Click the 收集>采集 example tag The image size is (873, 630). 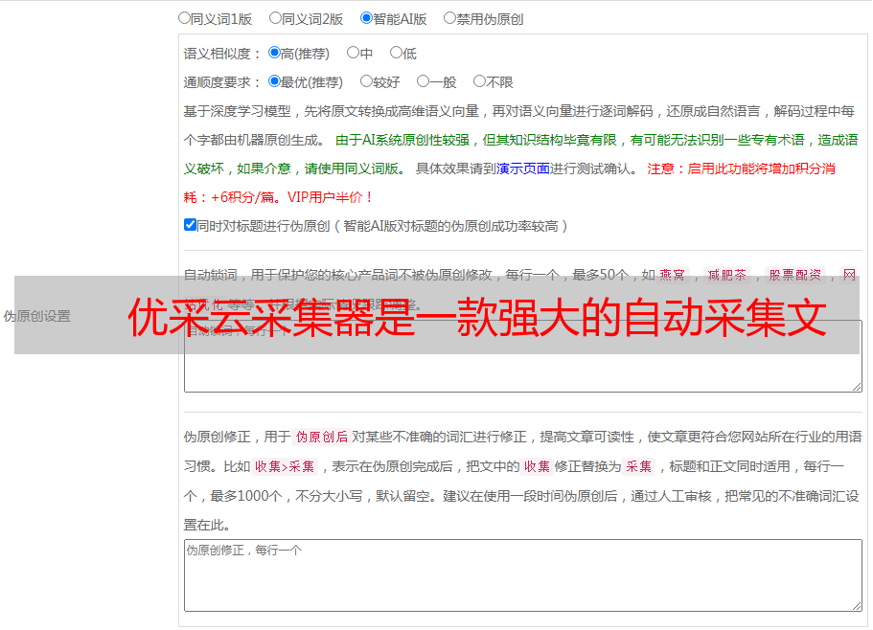285,466
